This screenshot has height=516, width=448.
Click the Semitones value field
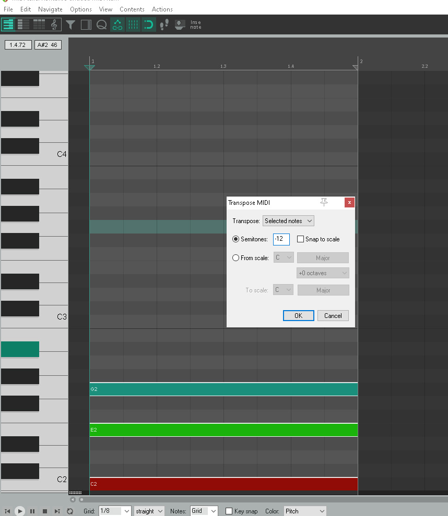click(281, 239)
